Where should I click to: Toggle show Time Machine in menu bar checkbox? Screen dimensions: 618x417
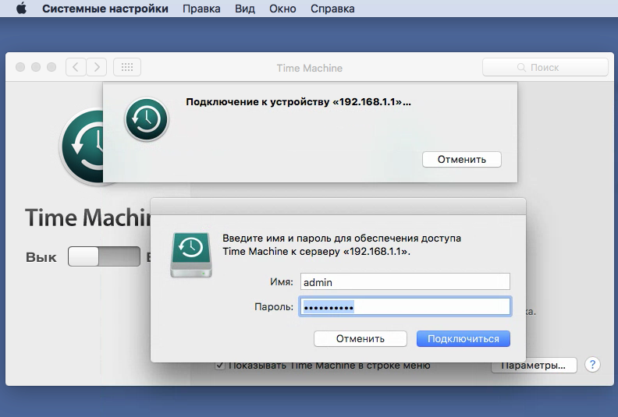pos(220,365)
